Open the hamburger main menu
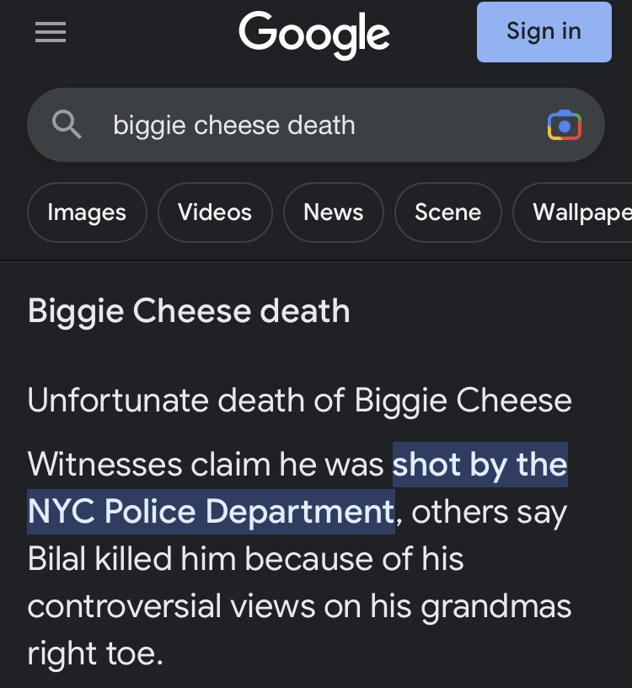 tap(51, 32)
